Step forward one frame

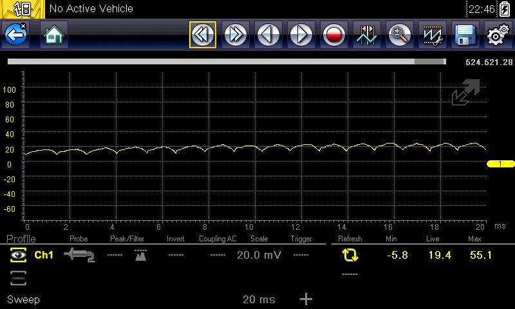(301, 35)
